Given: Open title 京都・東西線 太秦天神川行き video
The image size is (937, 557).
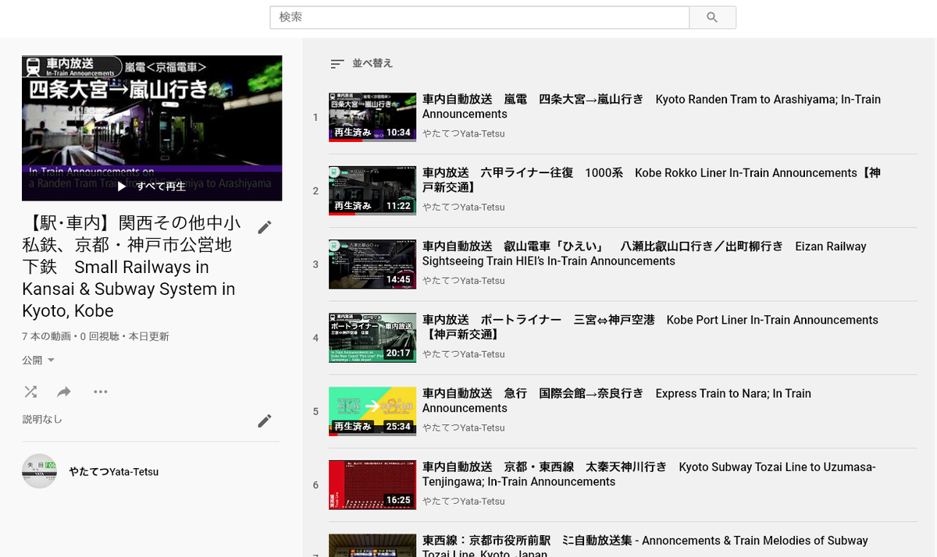Looking at the screenshot, I should [649, 474].
